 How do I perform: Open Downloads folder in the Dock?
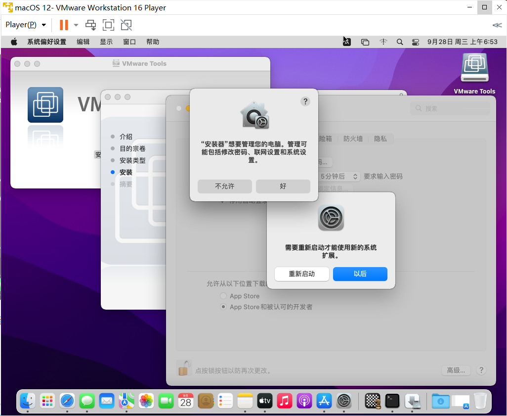[440, 401]
